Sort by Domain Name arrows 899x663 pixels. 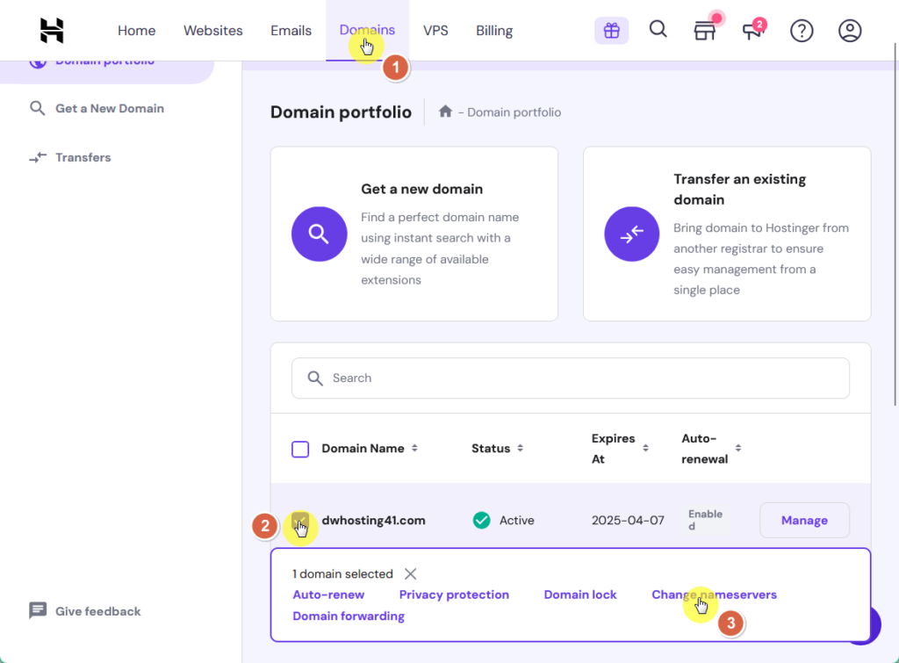click(x=414, y=448)
